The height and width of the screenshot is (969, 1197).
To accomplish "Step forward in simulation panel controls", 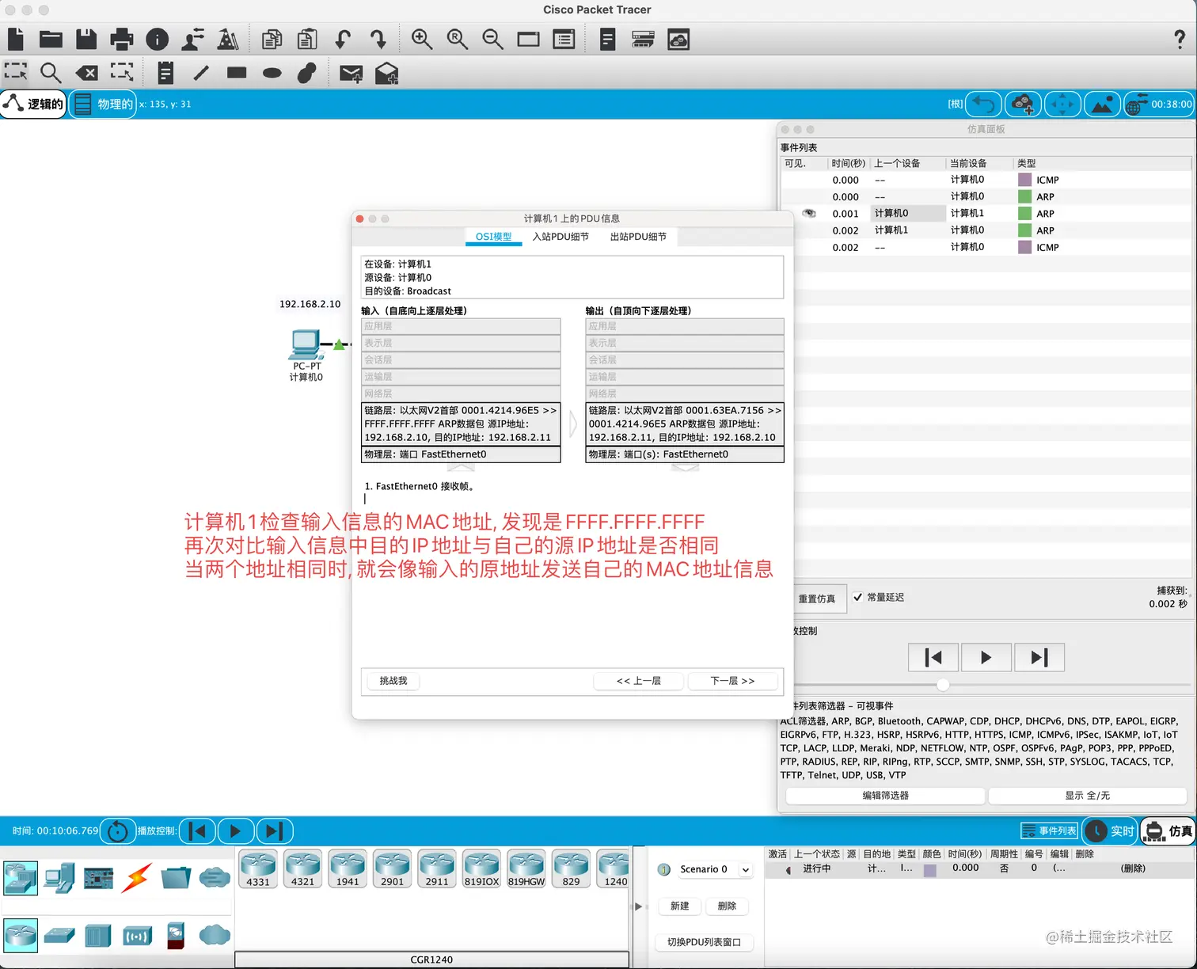I will coord(1039,657).
